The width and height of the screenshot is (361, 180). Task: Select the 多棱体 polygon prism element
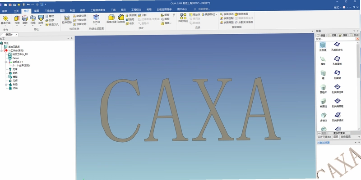click(323, 117)
